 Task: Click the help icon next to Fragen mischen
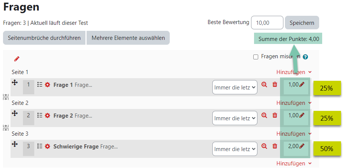[305, 57]
